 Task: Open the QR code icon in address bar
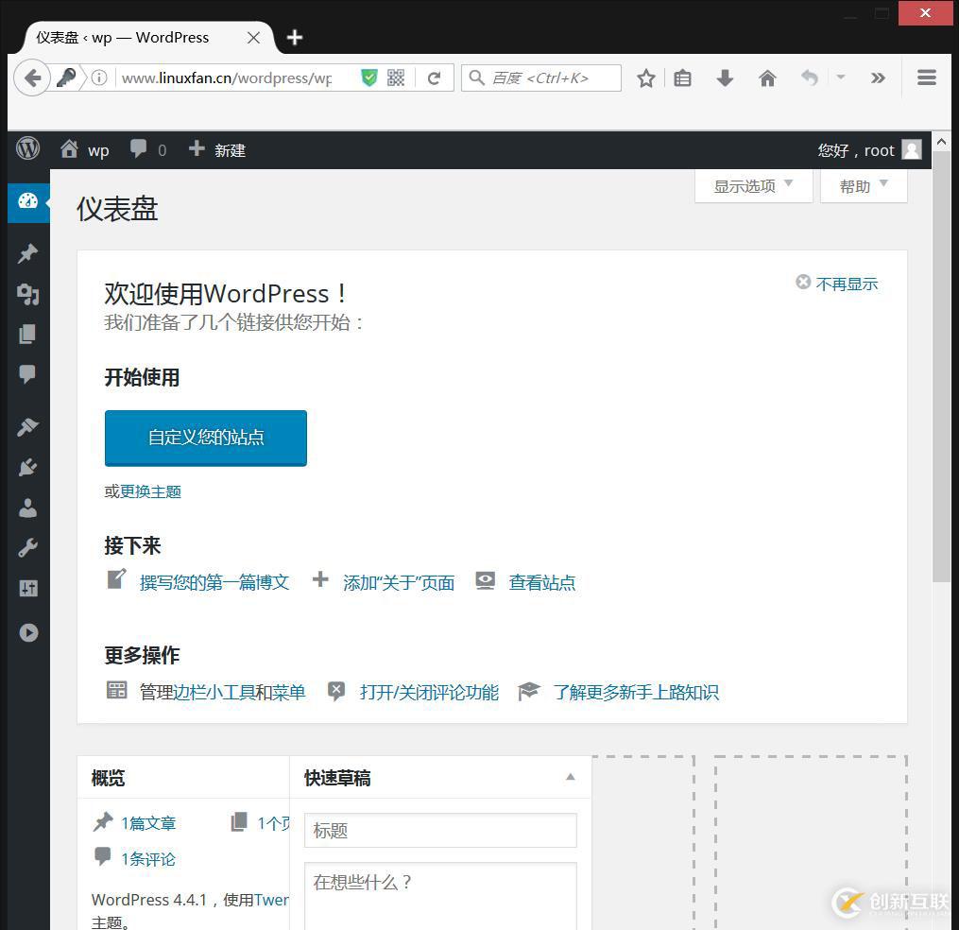click(396, 77)
